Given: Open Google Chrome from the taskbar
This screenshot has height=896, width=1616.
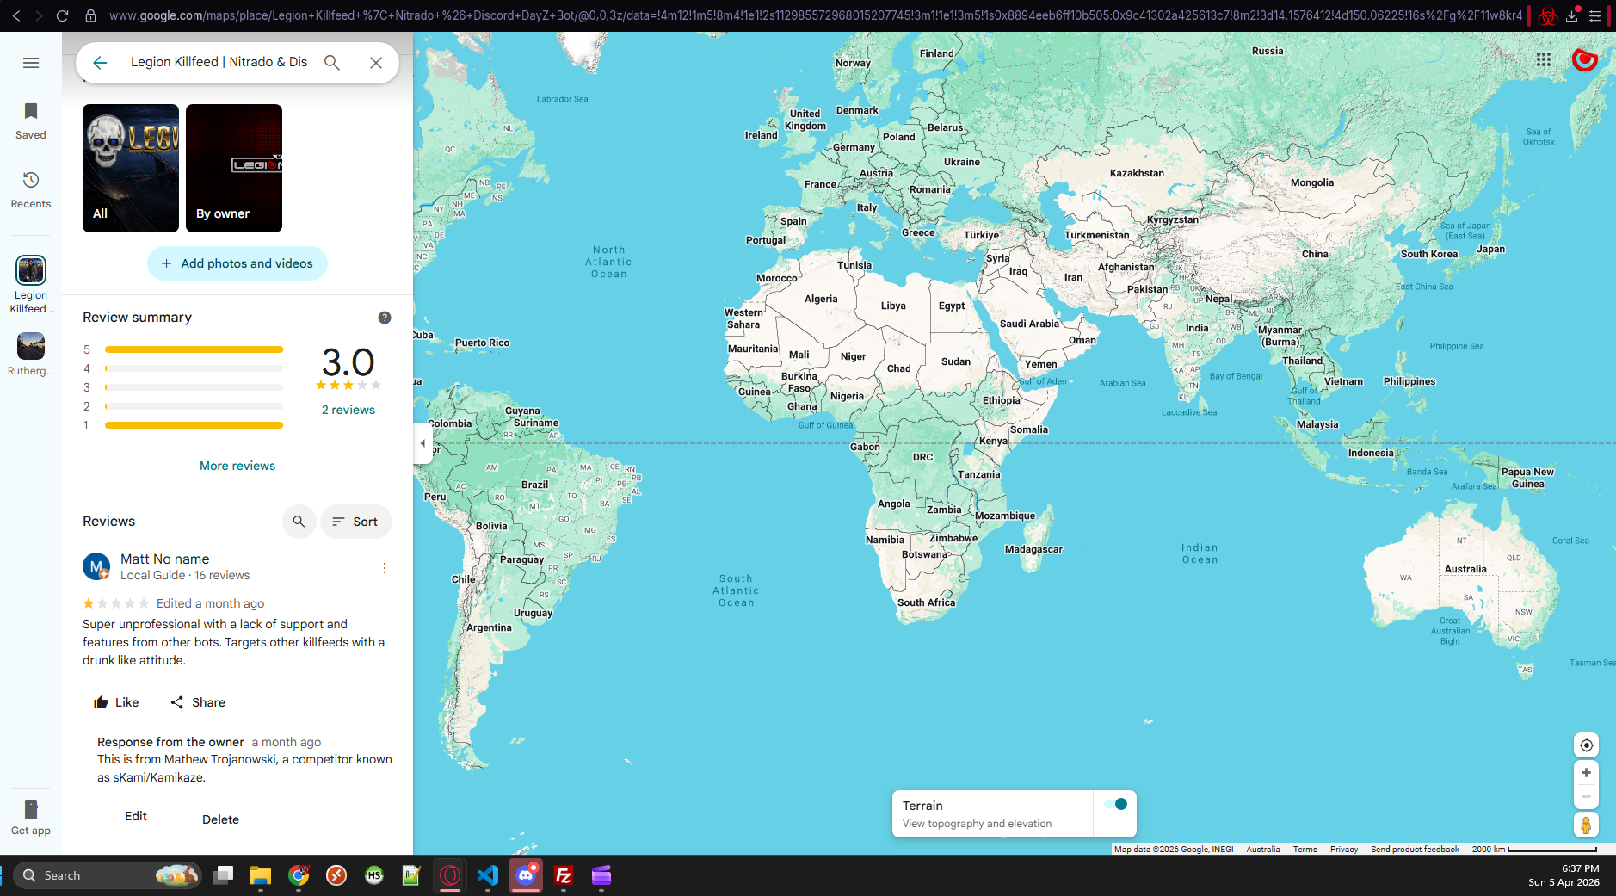Looking at the screenshot, I should tap(299, 875).
